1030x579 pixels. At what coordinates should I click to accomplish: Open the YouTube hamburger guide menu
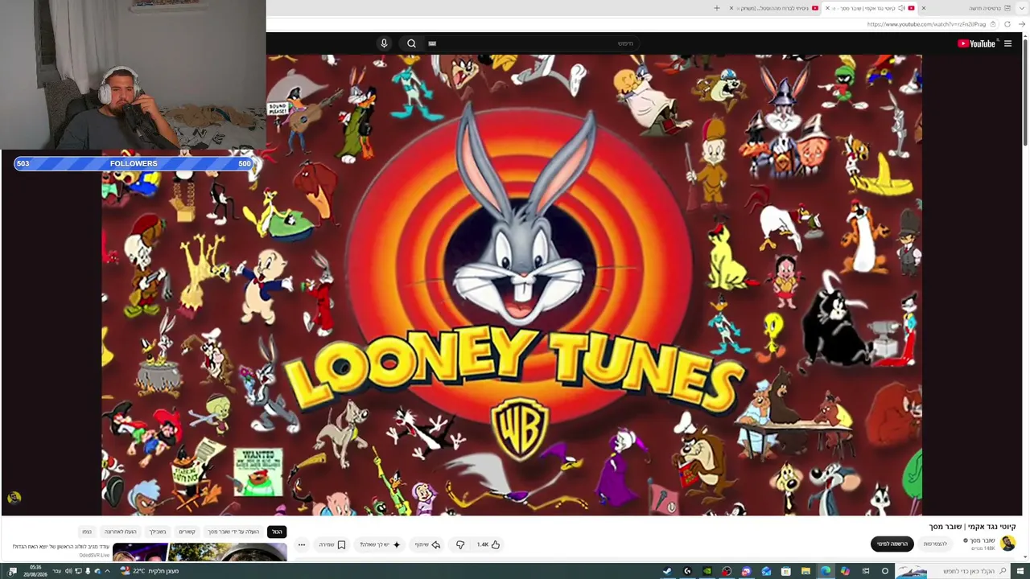1007,43
